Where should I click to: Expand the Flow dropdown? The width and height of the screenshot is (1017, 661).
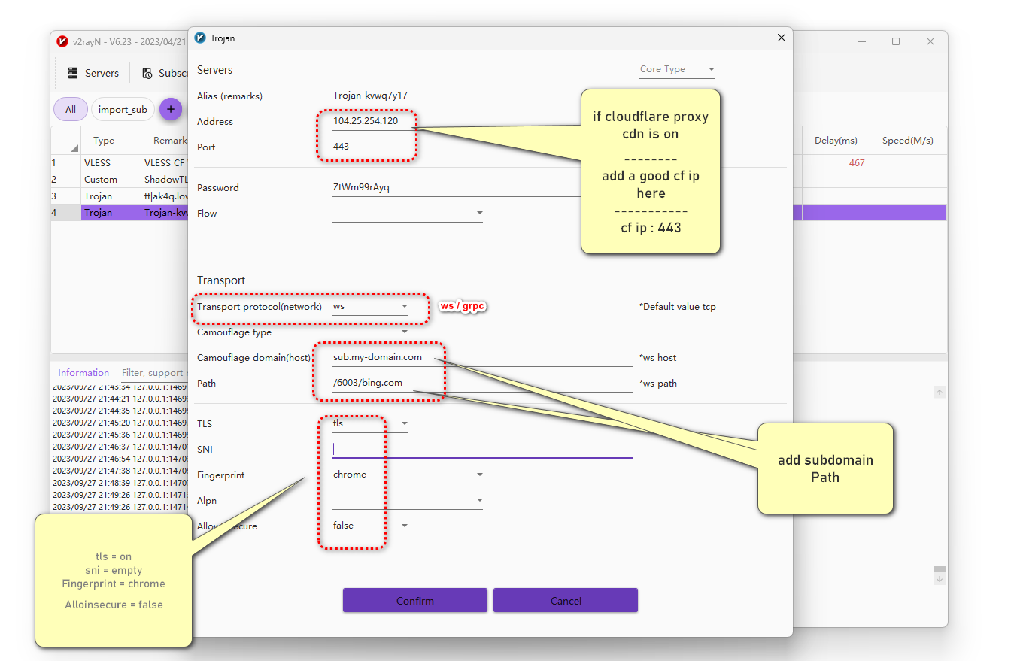coord(408,214)
